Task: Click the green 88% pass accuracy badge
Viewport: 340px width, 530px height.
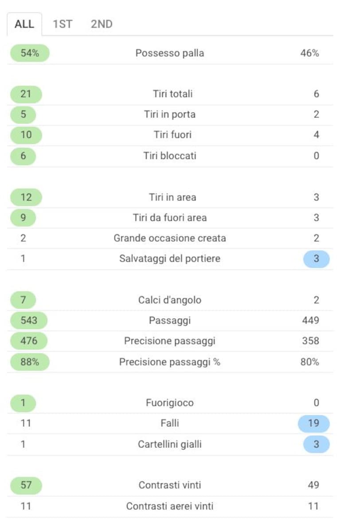Action: point(30,361)
